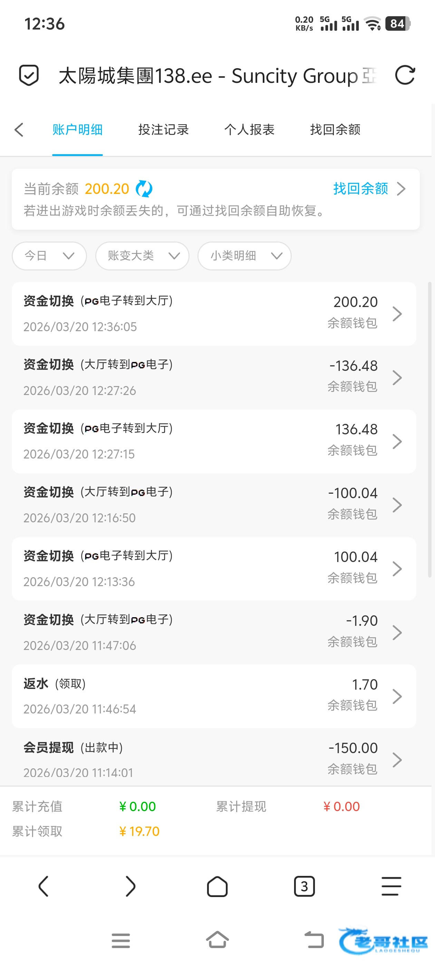This screenshot has width=435, height=966.
Task: Reload the page with the refresh icon
Action: tap(405, 75)
